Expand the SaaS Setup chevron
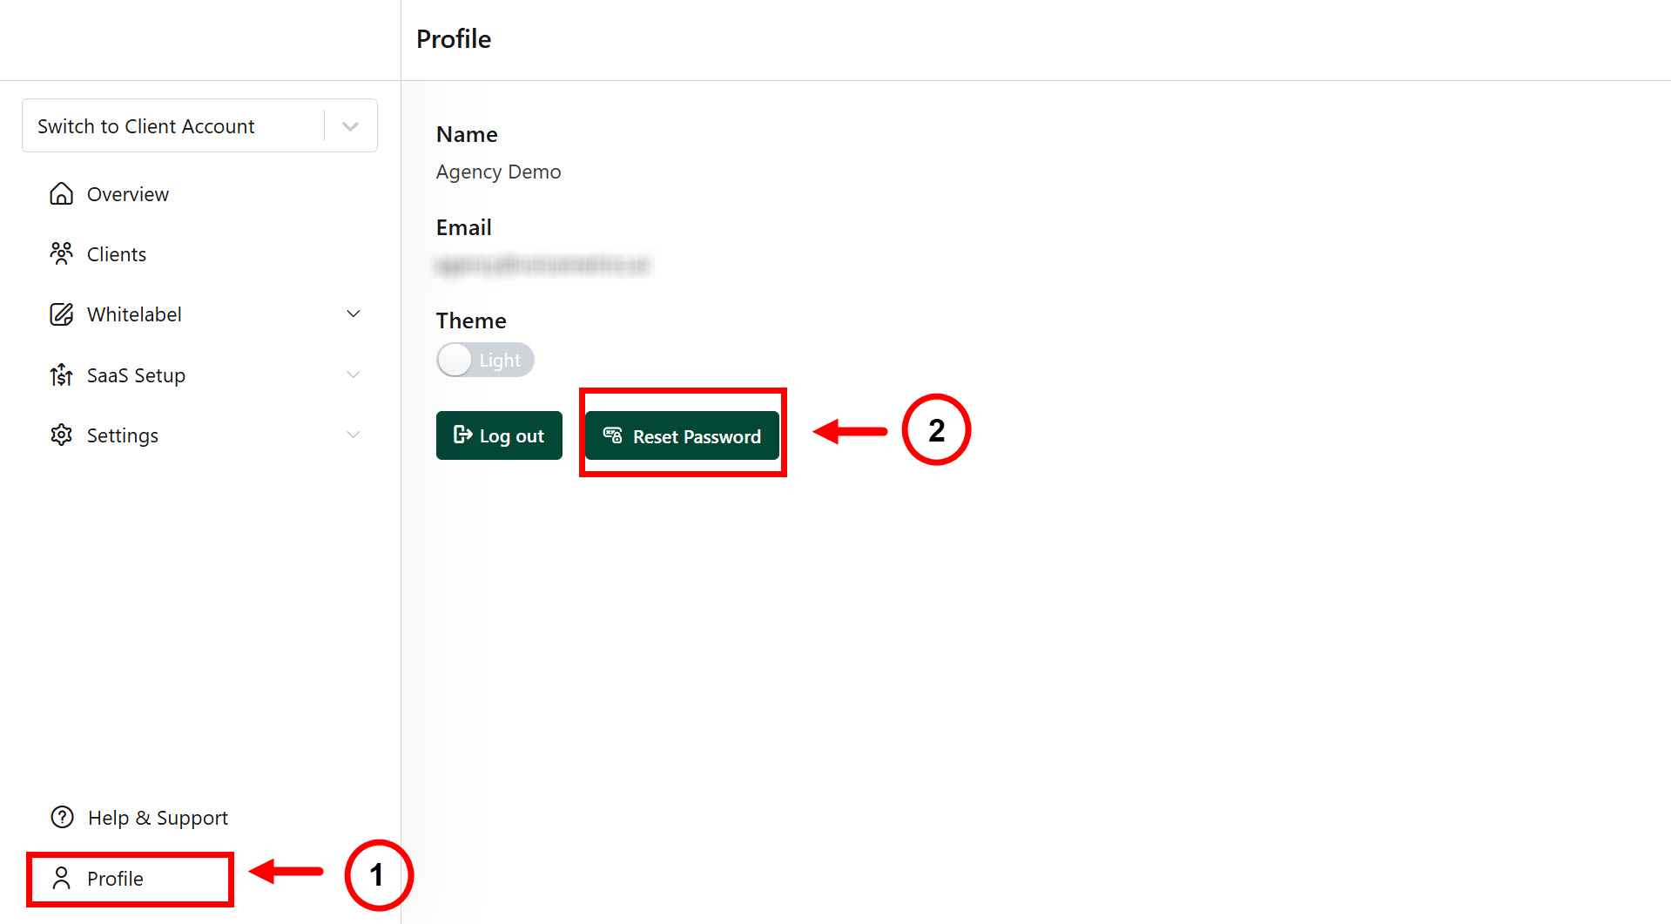Viewport: 1671px width, 924px height. pos(354,375)
